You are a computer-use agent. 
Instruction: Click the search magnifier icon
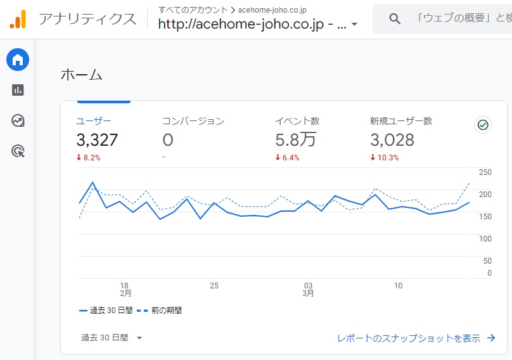point(395,19)
